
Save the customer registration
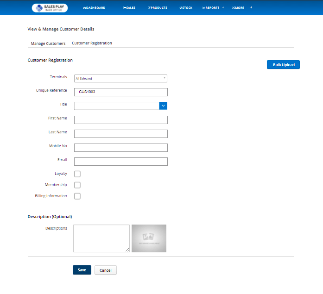click(82, 270)
